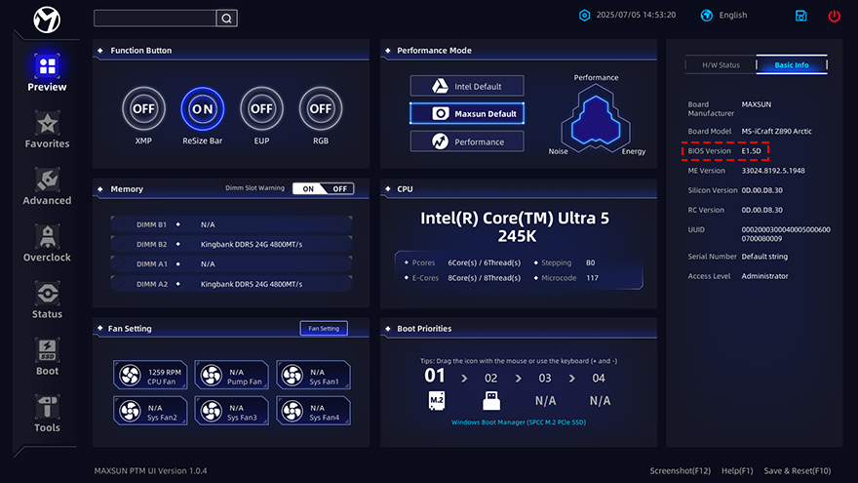Click the Board Model MS-iCraft Z890 Arctic
This screenshot has width=858, height=483.
pyautogui.click(x=776, y=132)
